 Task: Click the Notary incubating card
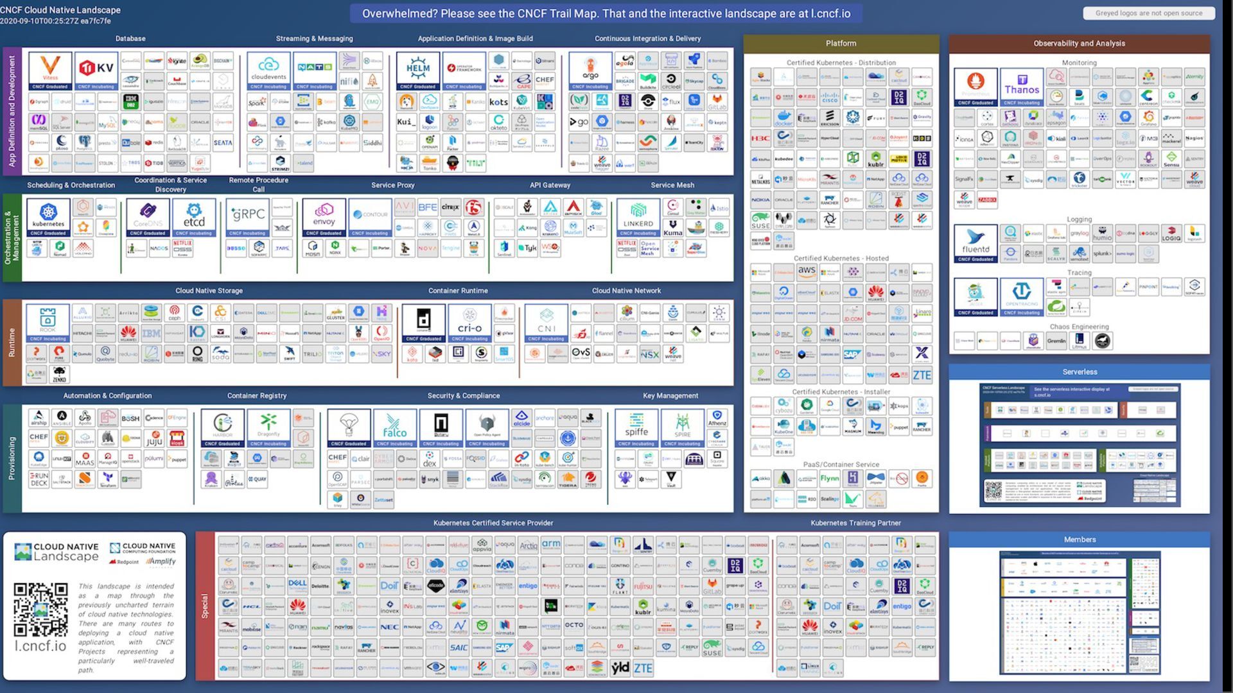(441, 428)
